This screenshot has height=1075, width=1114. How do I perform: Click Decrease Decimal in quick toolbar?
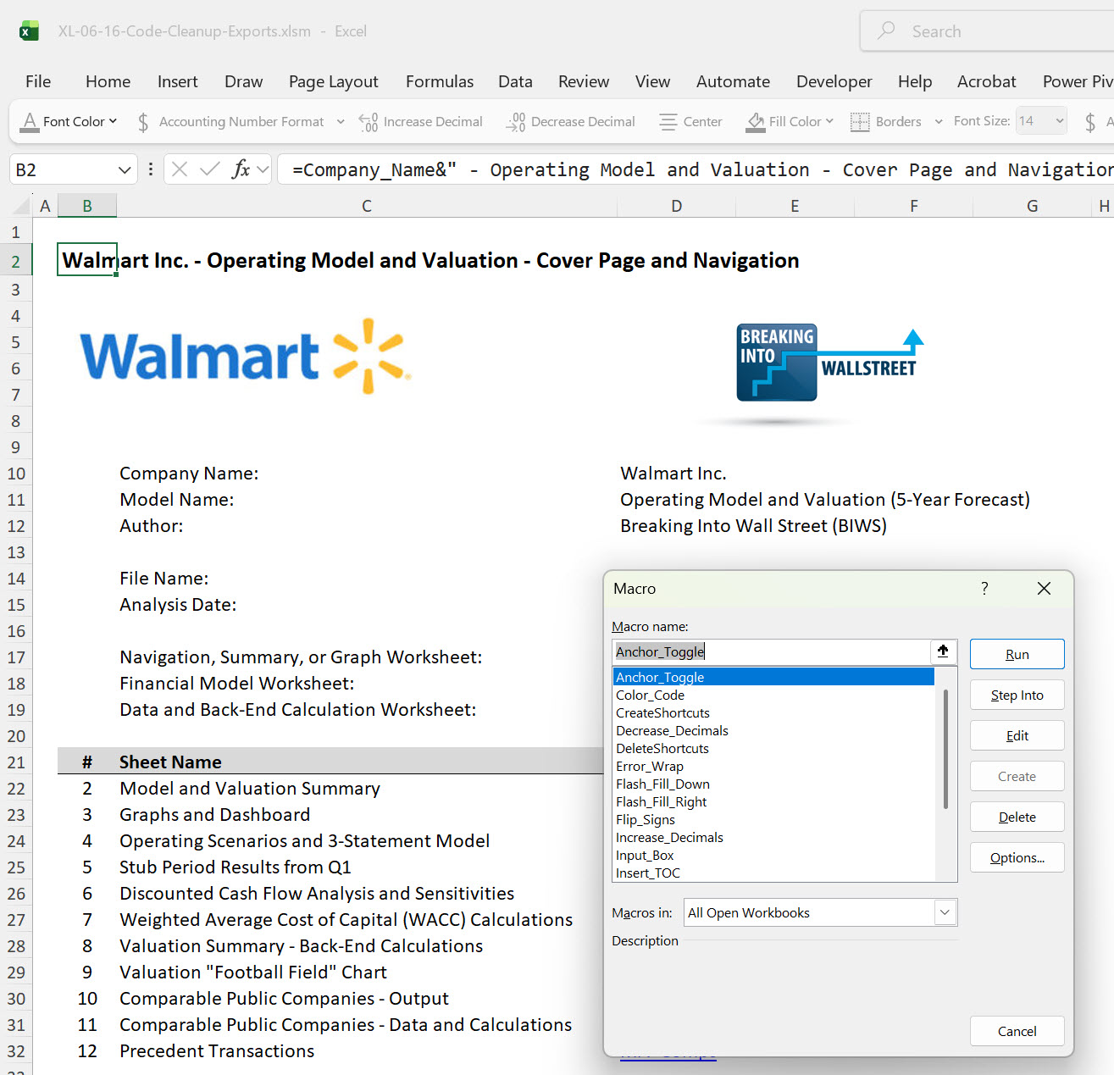click(570, 122)
